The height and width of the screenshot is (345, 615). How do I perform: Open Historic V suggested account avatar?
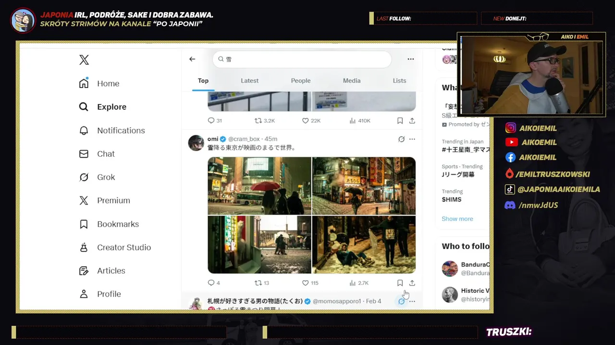tap(450, 295)
